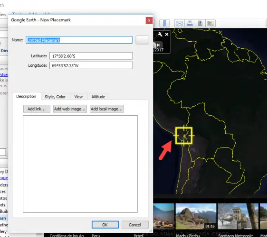Cancel the New Placemark dialog
This screenshot has width=267, height=237.
click(135, 225)
